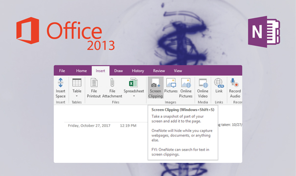
Task: Insert Pictures from computer
Action: pyautogui.click(x=171, y=86)
